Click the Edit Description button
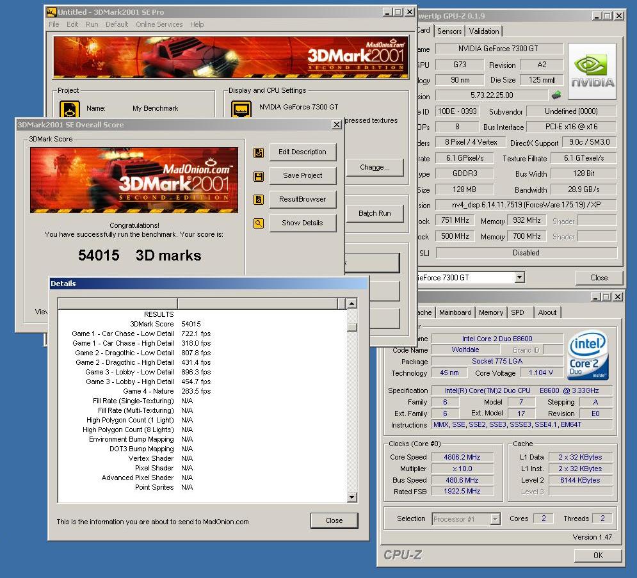 (303, 152)
